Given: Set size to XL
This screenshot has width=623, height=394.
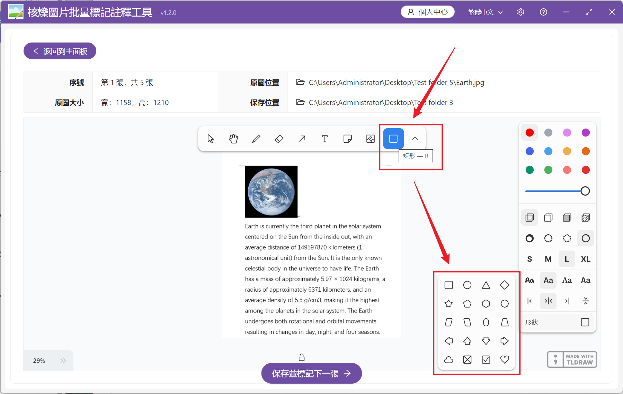Looking at the screenshot, I should click(586, 259).
